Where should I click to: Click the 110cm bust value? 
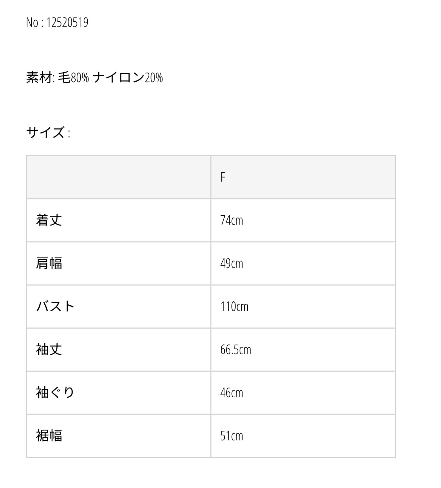234,306
